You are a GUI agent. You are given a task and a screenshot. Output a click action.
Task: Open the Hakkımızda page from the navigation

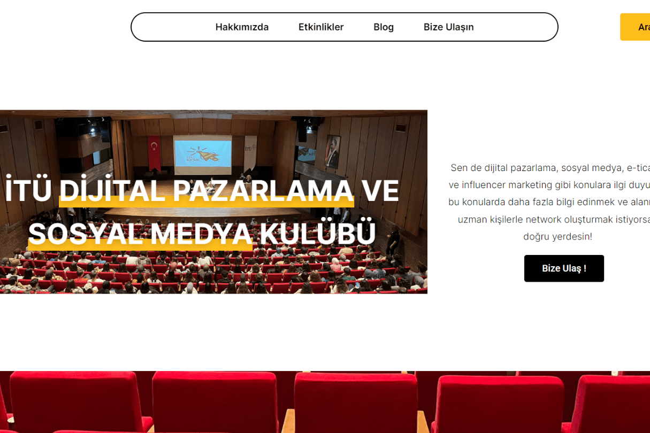tap(242, 27)
